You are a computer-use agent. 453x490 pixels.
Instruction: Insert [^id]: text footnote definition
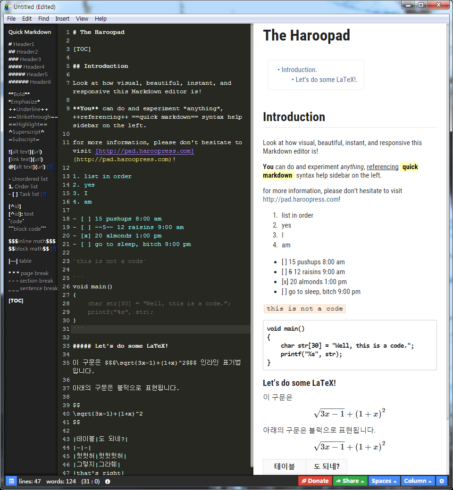[x=21, y=214]
